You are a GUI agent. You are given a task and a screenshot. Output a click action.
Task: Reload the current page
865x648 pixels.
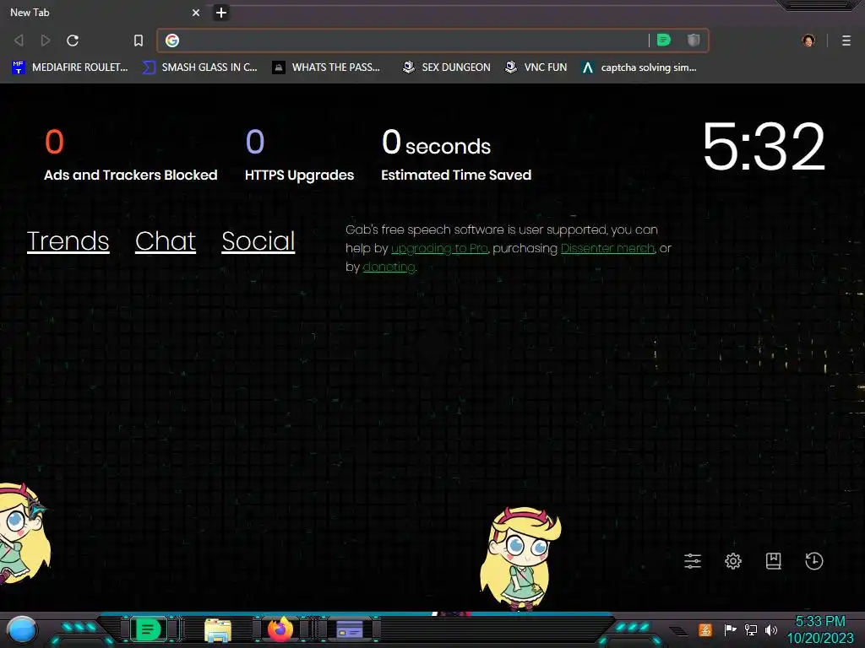[x=73, y=40]
